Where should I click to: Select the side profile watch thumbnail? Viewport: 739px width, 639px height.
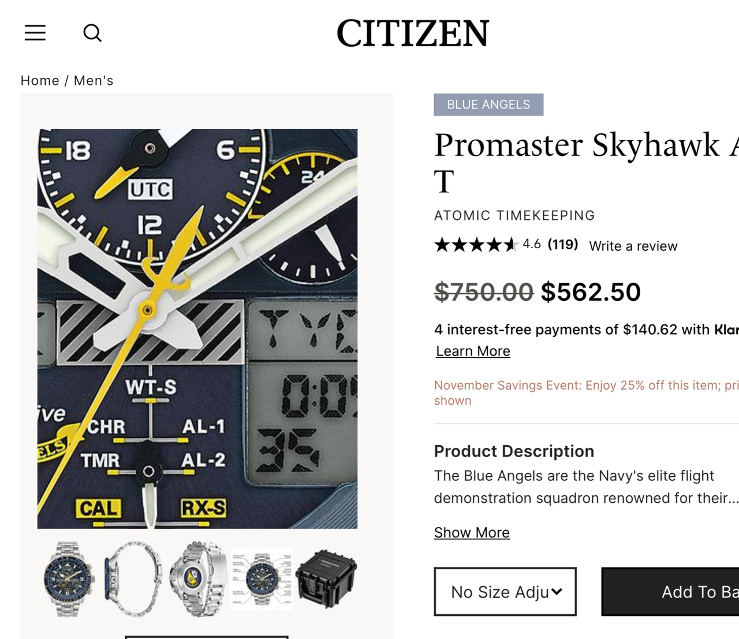click(133, 580)
